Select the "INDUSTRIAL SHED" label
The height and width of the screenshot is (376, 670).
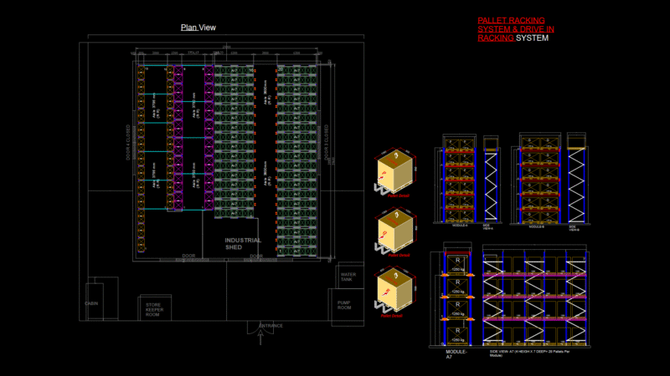(x=243, y=243)
